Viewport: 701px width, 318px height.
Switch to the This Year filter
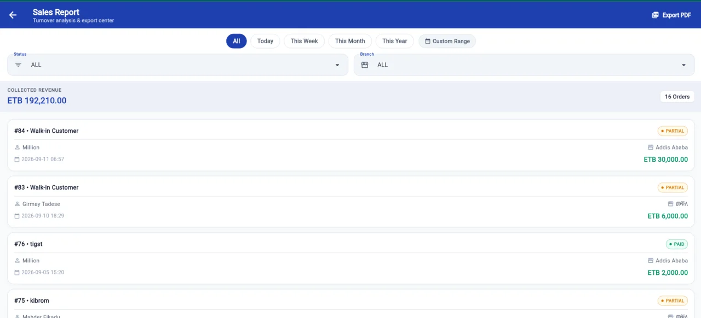click(x=394, y=41)
